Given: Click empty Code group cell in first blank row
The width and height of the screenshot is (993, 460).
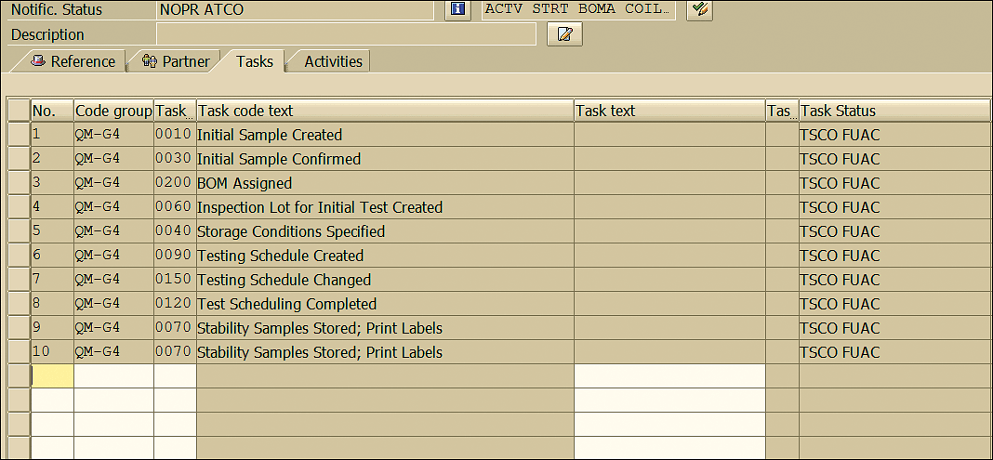Looking at the screenshot, I should click(x=114, y=375).
